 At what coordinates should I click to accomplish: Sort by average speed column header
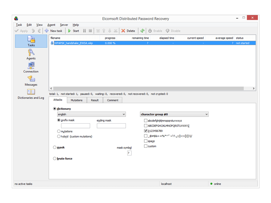220,38
